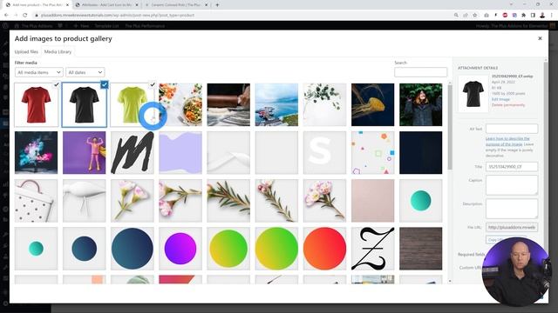Uncheck the yellow t-shirt selection checkmark
The height and width of the screenshot is (313, 558).
(153, 84)
